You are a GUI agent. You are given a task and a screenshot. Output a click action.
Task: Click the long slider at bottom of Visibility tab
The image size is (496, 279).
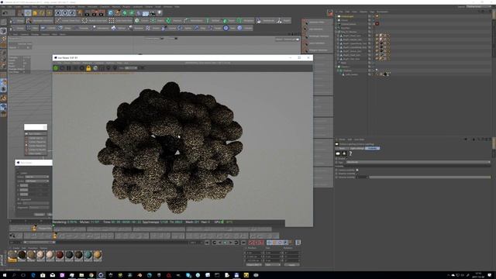click(x=429, y=177)
